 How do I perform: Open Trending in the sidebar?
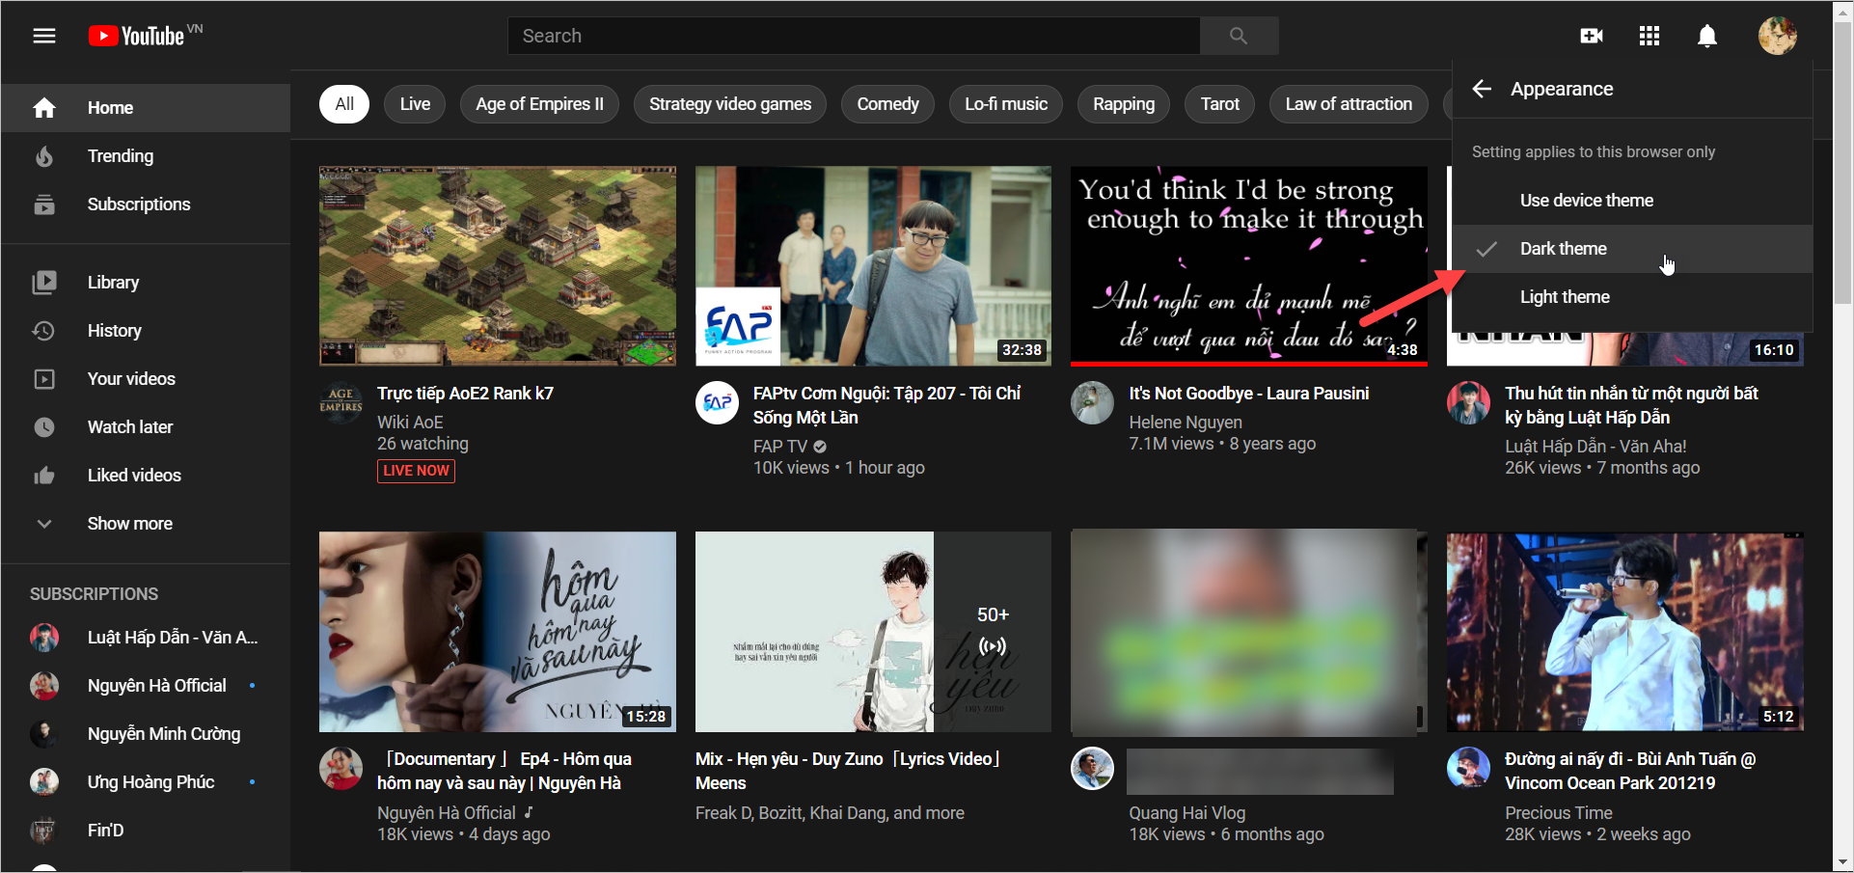coord(120,156)
